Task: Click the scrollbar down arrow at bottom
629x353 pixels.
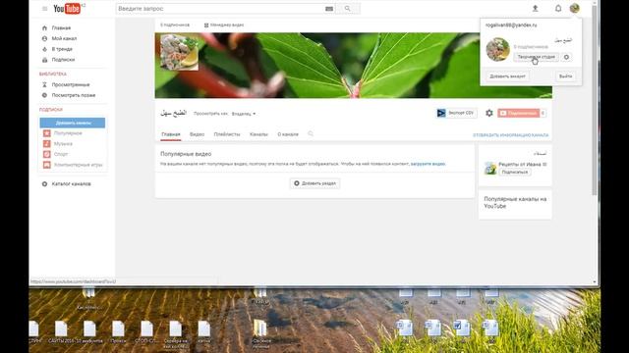Action: coord(595,282)
